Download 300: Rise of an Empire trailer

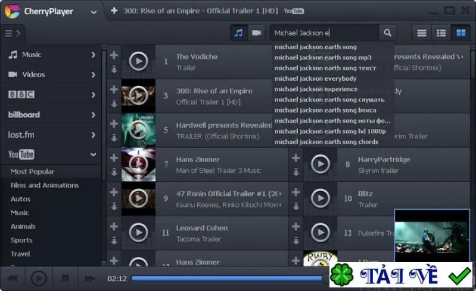pyautogui.click(x=114, y=103)
